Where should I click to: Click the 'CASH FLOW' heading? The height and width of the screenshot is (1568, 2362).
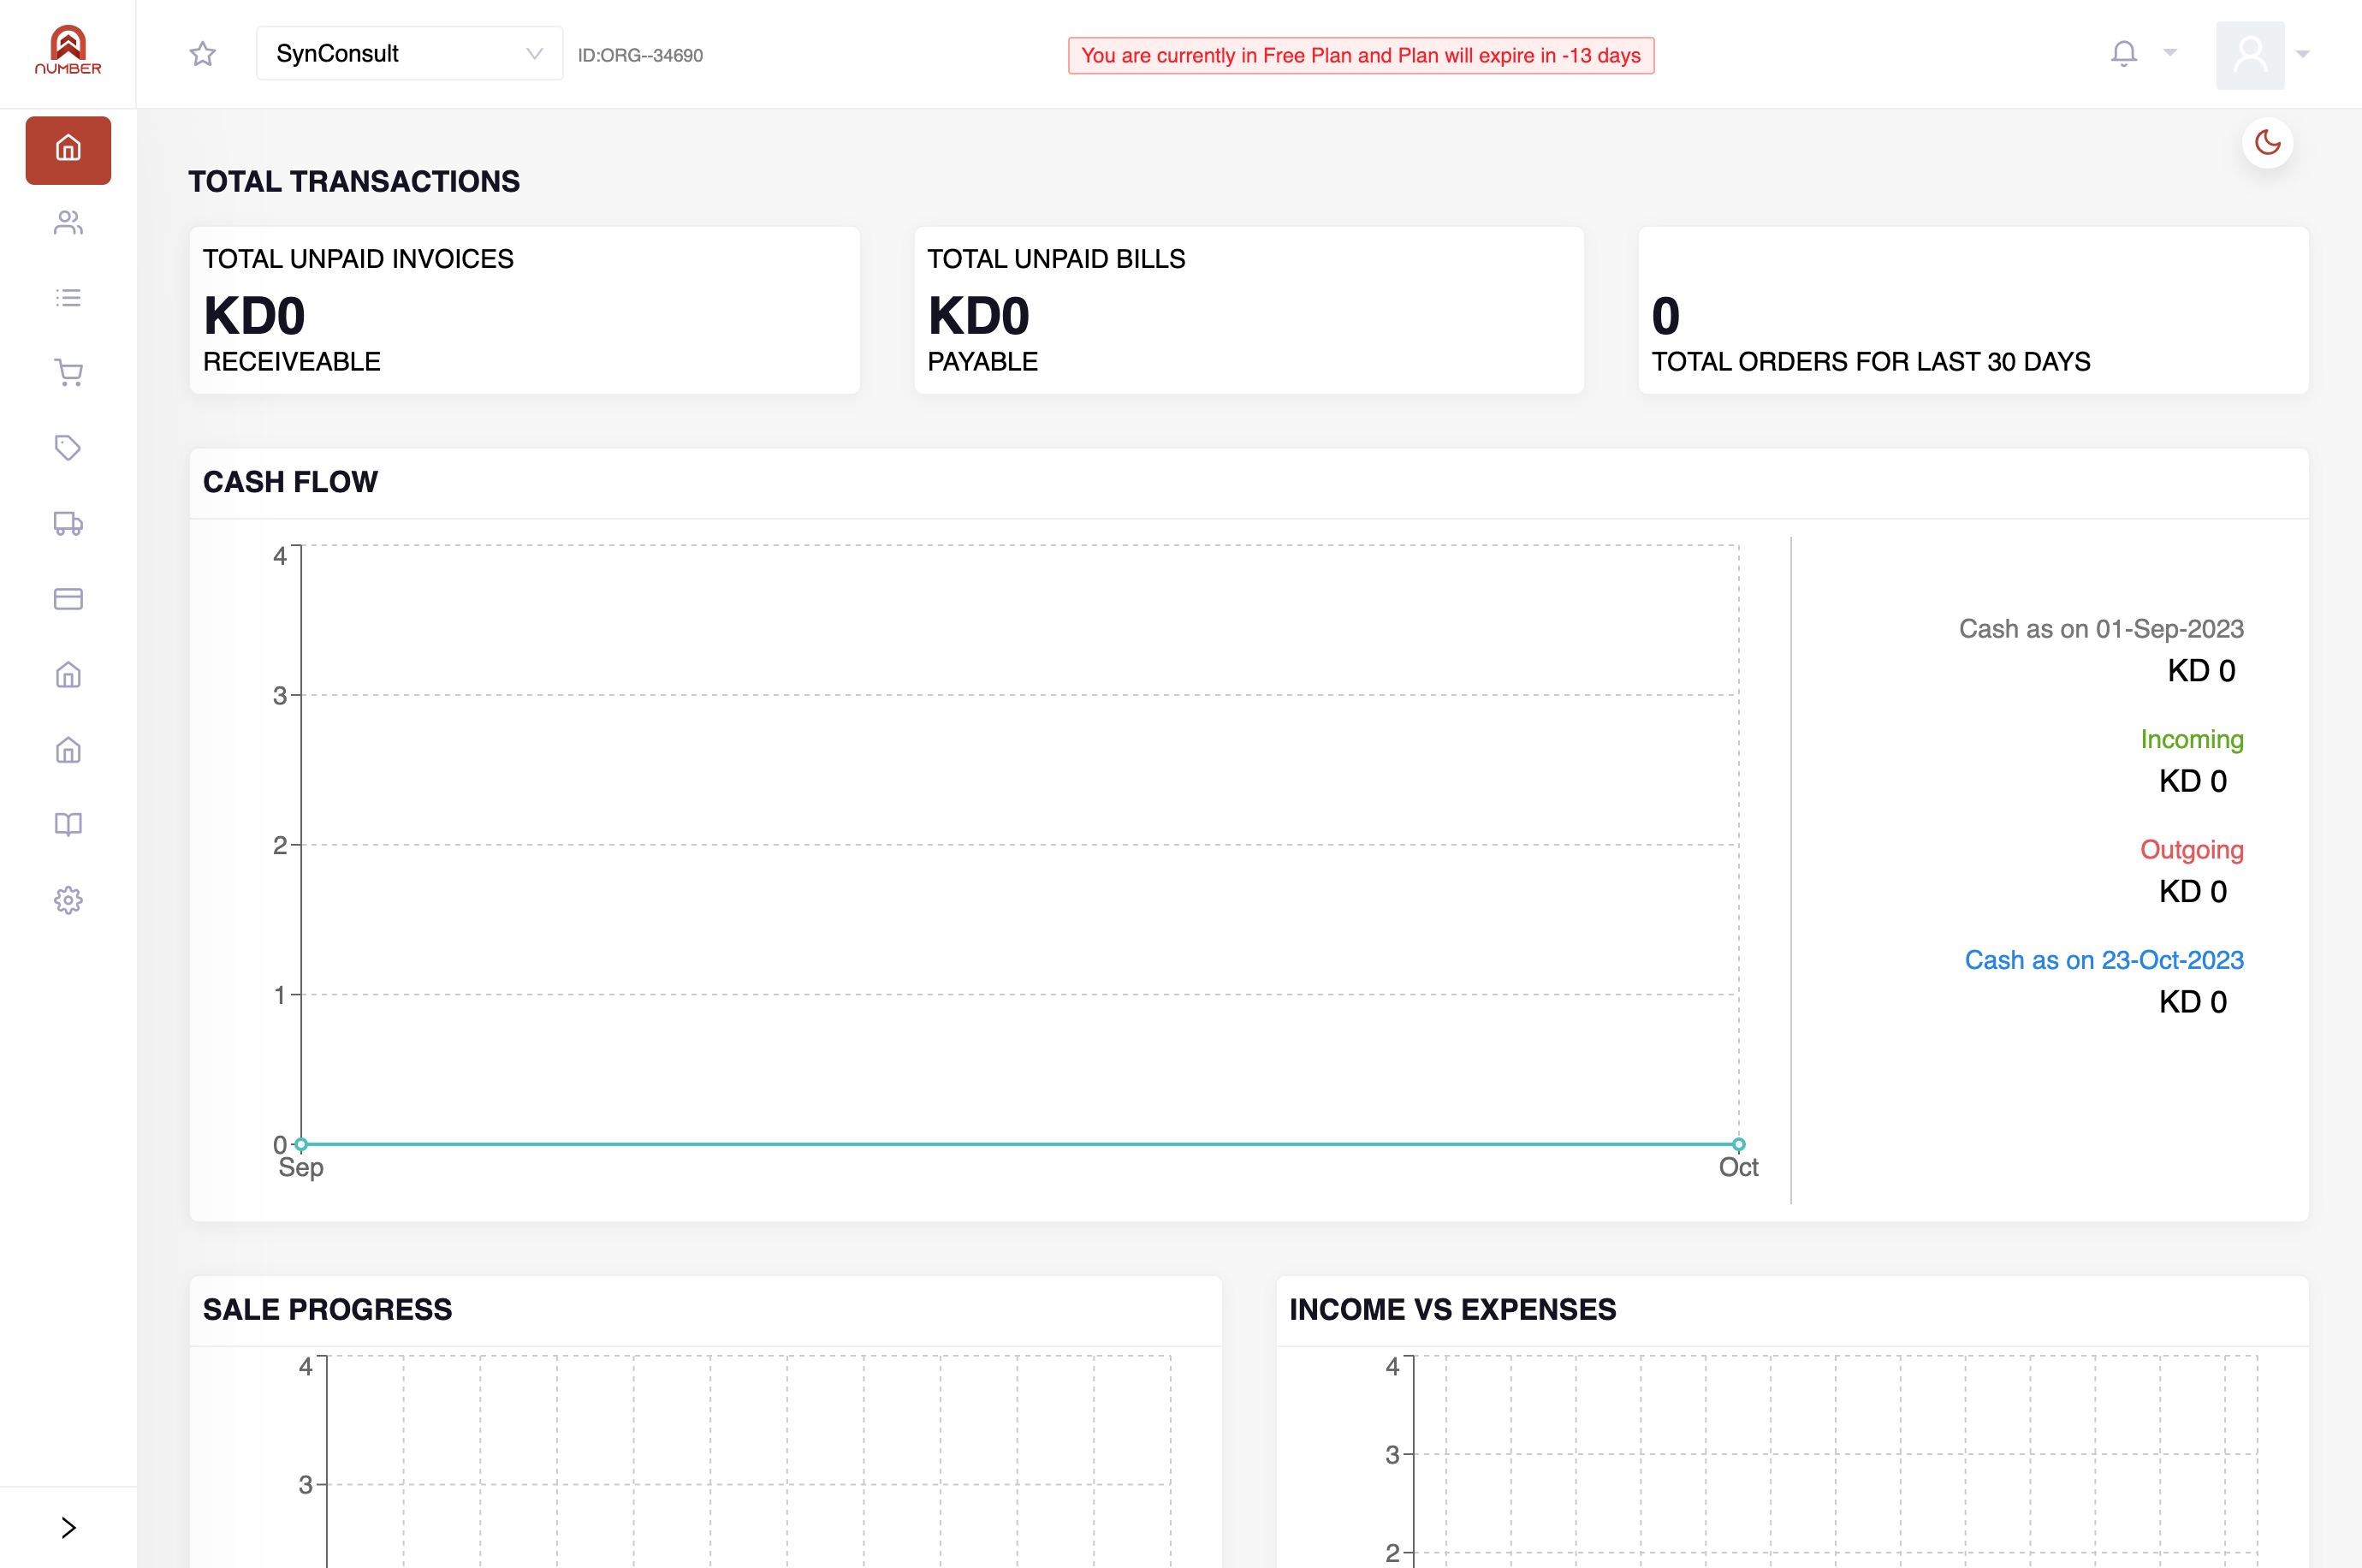tap(290, 482)
